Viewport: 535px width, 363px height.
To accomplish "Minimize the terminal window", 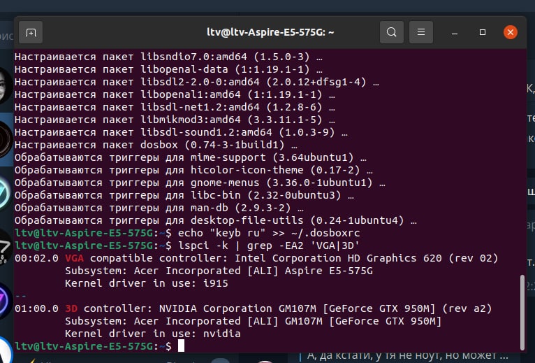I will click(x=455, y=32).
